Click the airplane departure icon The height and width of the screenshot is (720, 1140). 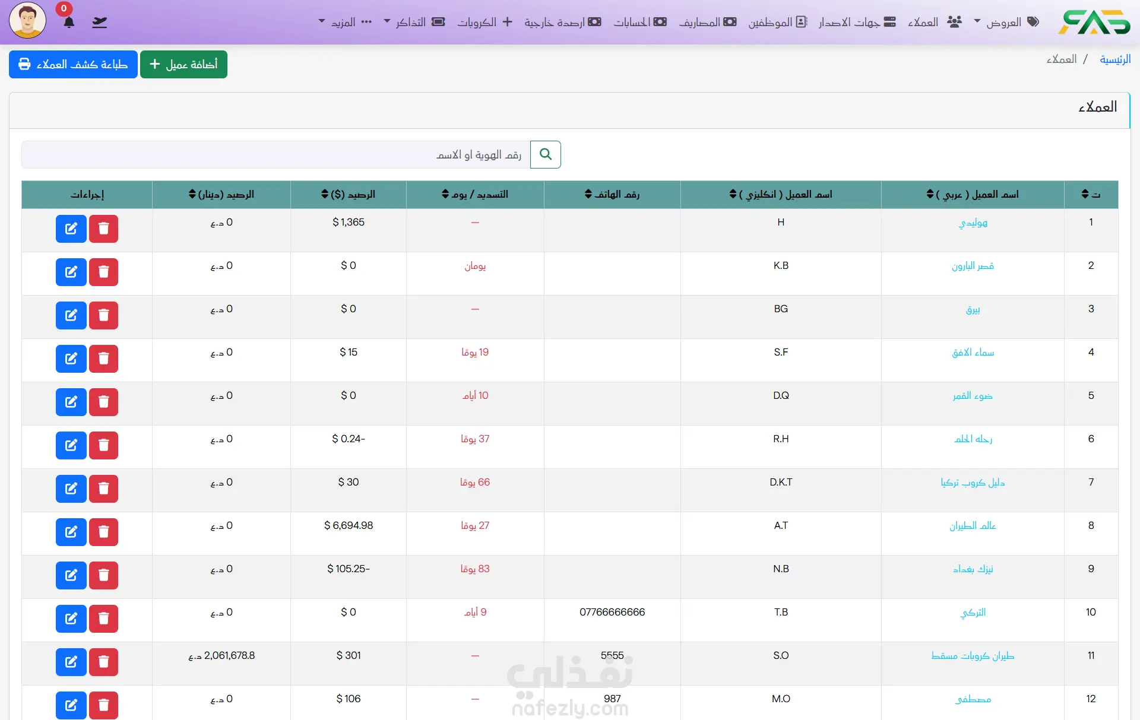pyautogui.click(x=99, y=23)
